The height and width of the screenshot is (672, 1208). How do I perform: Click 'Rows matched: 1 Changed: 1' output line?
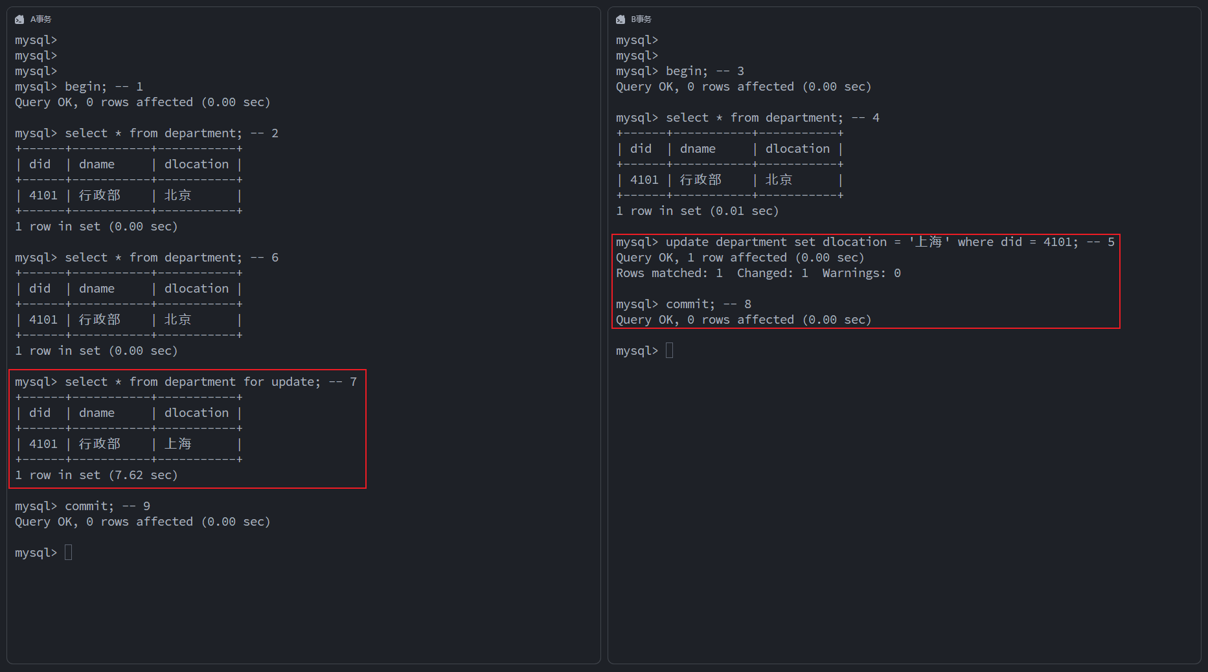[758, 273]
